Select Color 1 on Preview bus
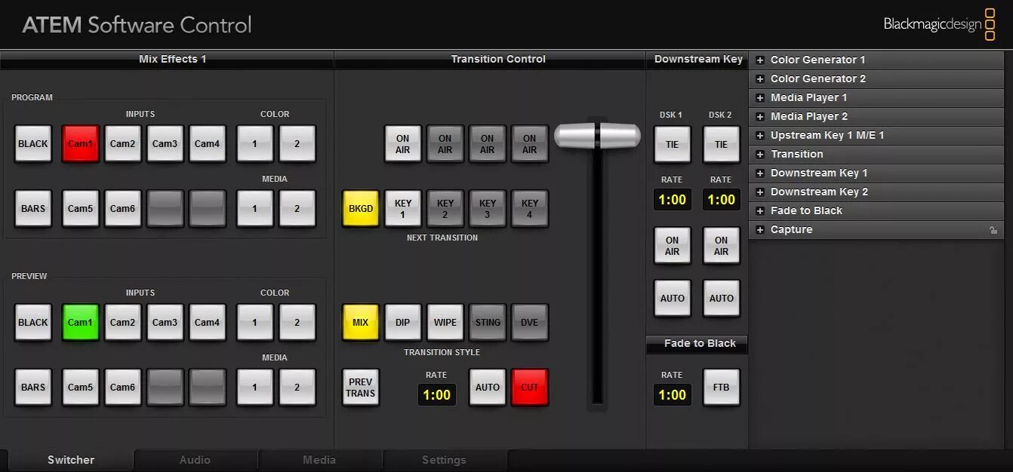 click(x=254, y=322)
